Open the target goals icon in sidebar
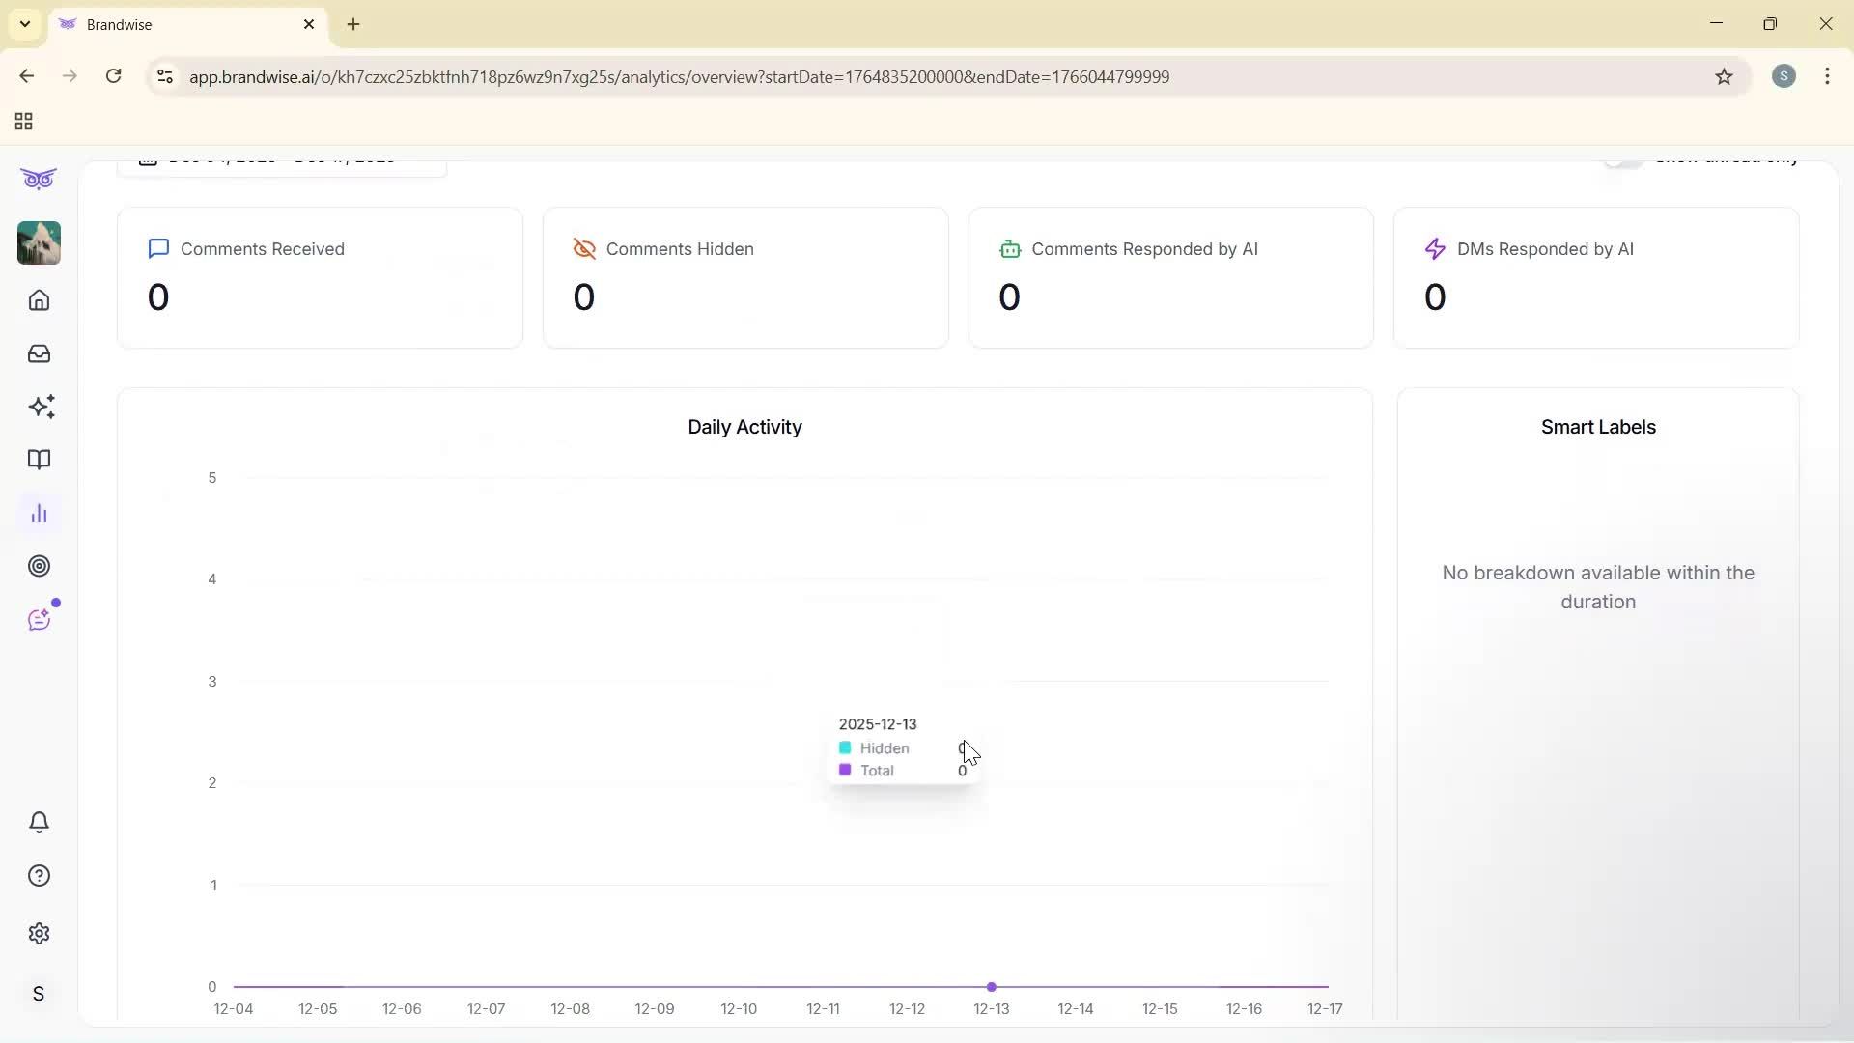 pyautogui.click(x=39, y=566)
